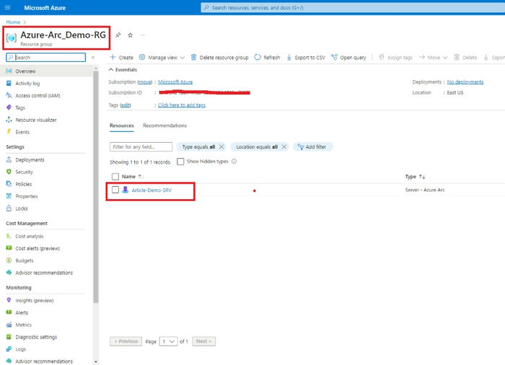The height and width of the screenshot is (365, 505).
Task: Pin the resource group to dashboard
Action: click(x=118, y=35)
